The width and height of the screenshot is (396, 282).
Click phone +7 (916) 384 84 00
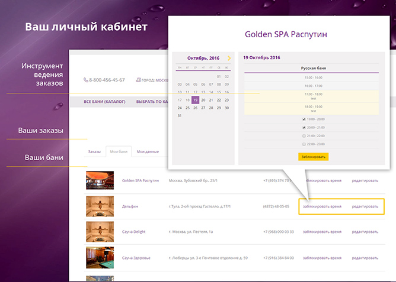[278, 258]
